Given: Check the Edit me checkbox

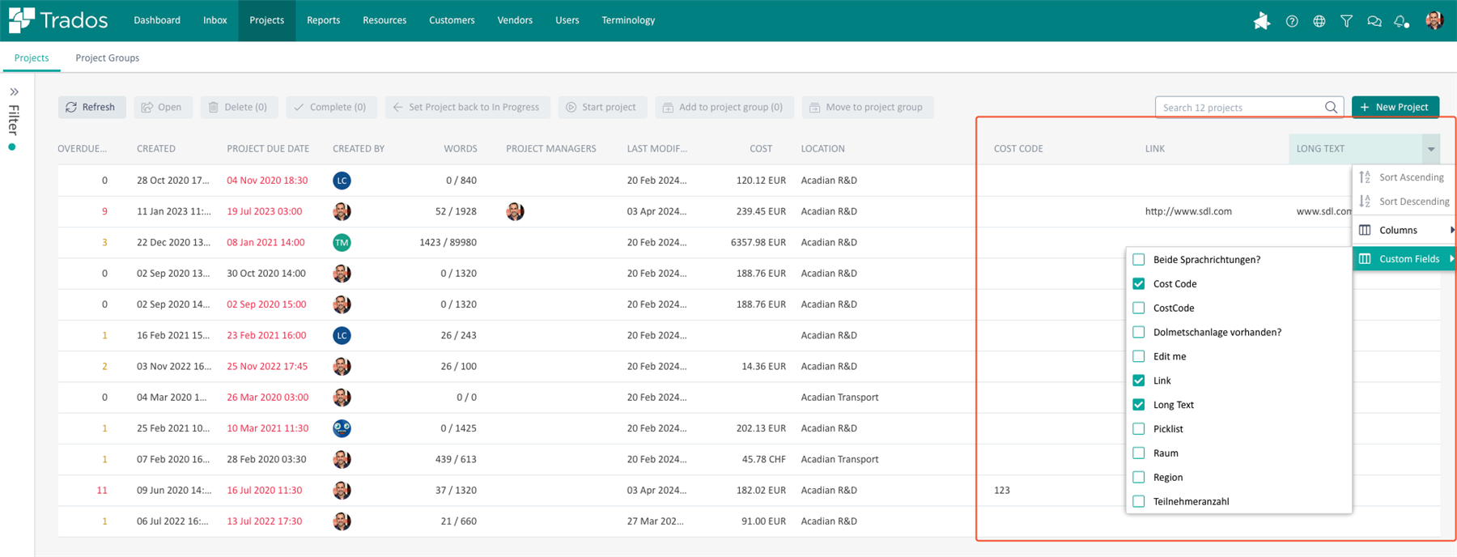Looking at the screenshot, I should tap(1139, 356).
